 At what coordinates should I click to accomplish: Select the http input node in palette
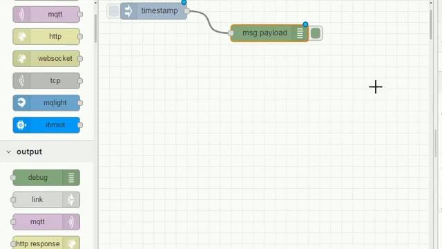(x=46, y=37)
